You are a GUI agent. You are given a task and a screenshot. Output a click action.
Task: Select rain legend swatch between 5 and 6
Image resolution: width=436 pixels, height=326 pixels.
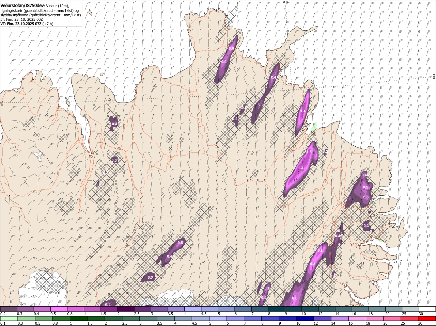coord(218,319)
